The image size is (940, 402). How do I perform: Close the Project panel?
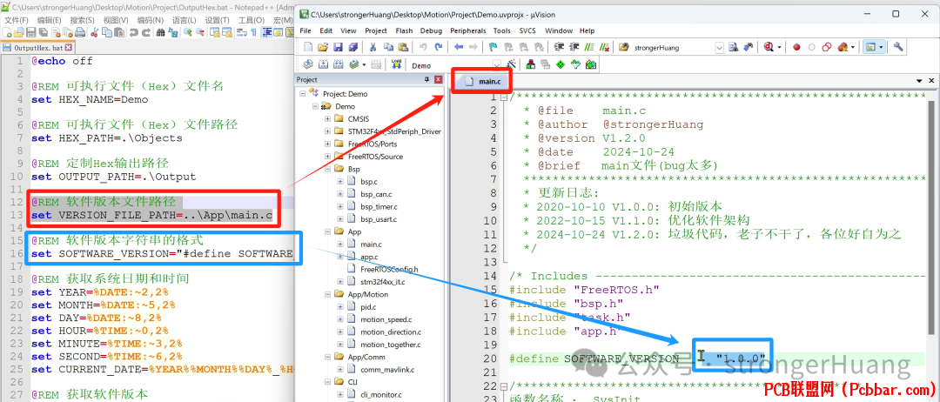pyautogui.click(x=438, y=79)
